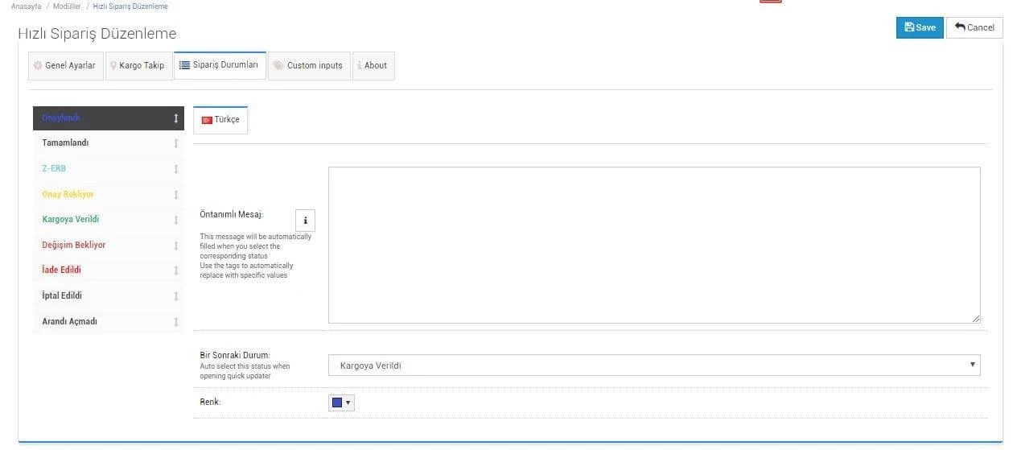Click the Anasayfa breadcrumb link
Image resolution: width=1017 pixels, height=450 pixels.
pos(27,6)
